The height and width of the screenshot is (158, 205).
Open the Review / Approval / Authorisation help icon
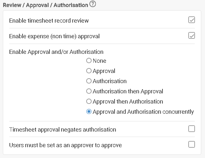click(x=93, y=4)
